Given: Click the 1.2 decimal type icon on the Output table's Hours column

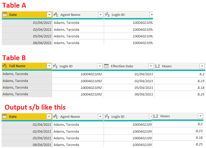Looking at the screenshot, I should click(x=155, y=116).
